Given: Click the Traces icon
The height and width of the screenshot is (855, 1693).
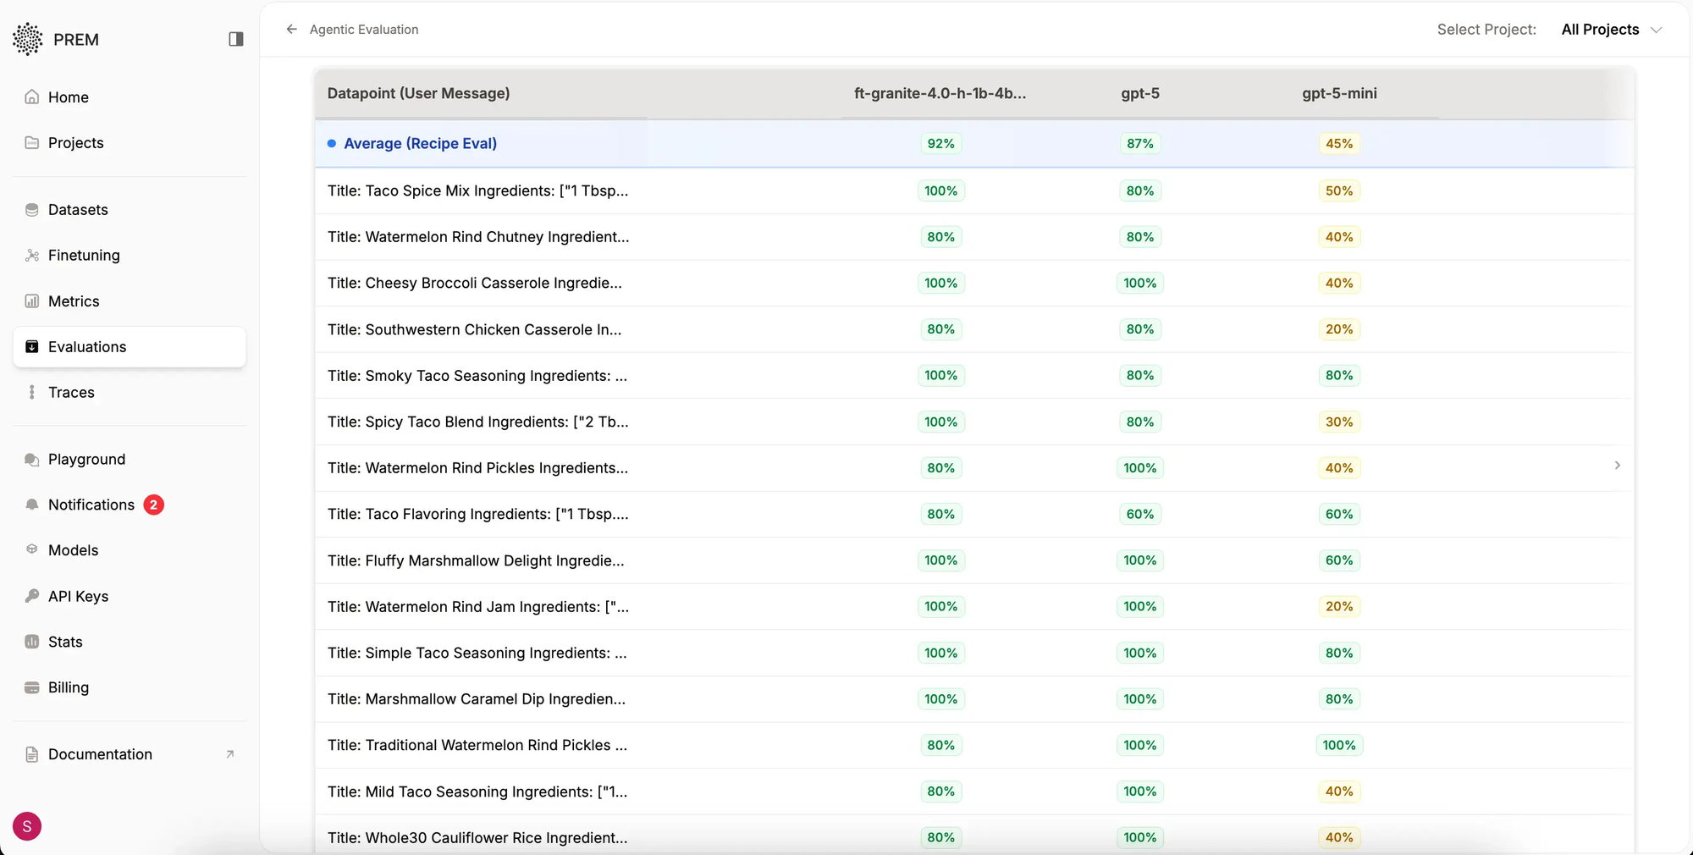Looking at the screenshot, I should coord(32,392).
